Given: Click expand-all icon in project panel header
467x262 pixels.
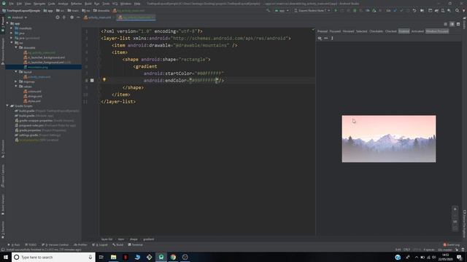Looking at the screenshot, I should [x=64, y=17].
